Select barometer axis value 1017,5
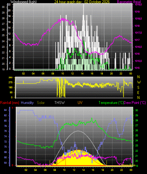Screen dimensions: 147x174 (138, 33)
